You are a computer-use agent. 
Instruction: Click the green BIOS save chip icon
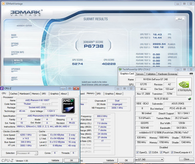pyautogui.click(x=190, y=99)
